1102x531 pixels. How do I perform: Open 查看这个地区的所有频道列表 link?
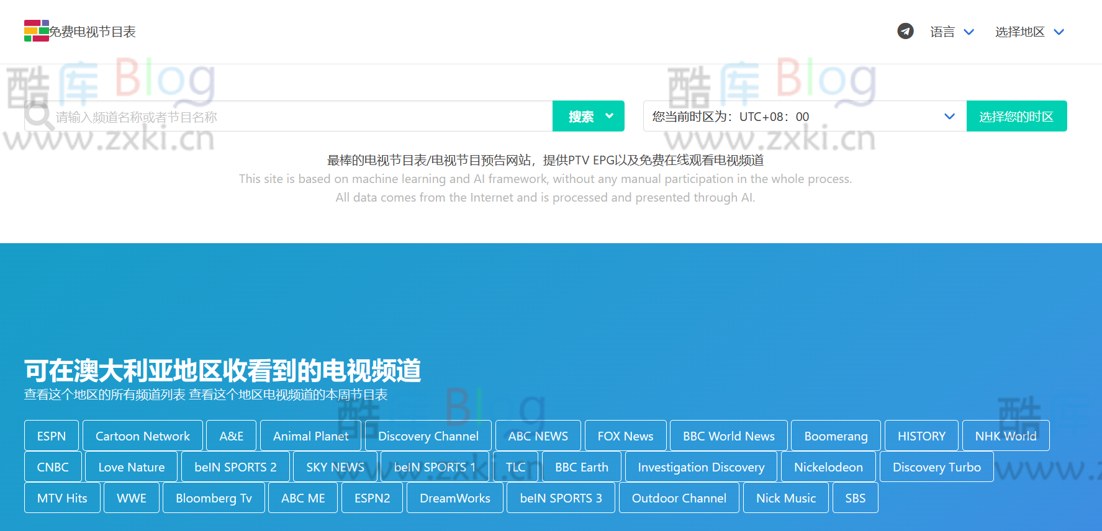click(104, 395)
